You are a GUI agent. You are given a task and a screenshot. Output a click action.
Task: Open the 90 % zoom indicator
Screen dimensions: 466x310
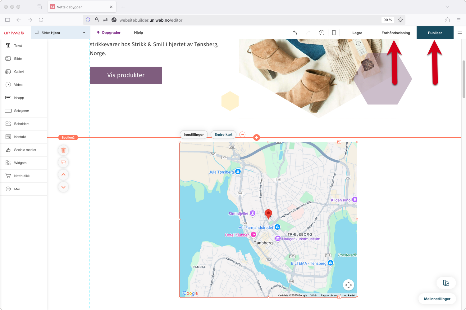coord(388,20)
